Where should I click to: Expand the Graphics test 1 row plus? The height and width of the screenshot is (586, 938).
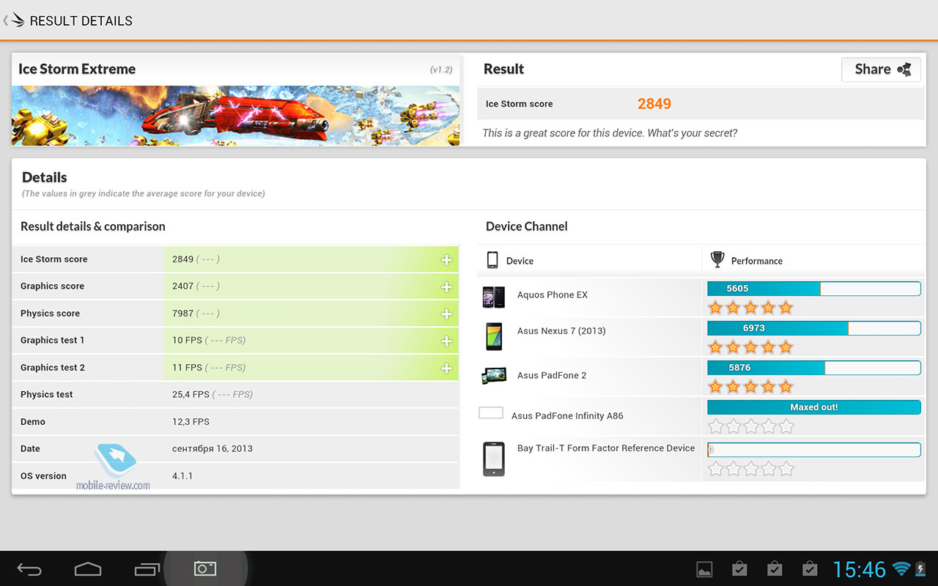tap(446, 341)
